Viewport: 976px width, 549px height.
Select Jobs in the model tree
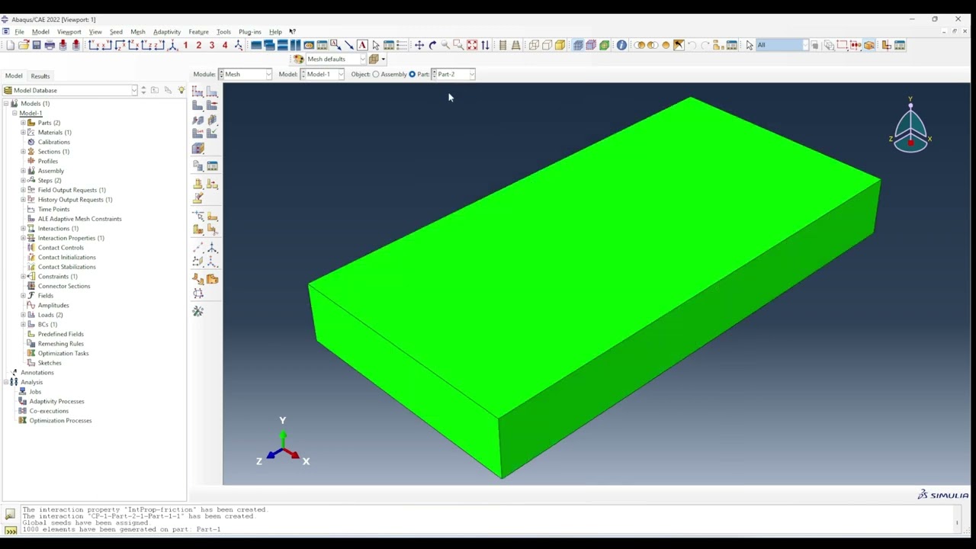35,392
